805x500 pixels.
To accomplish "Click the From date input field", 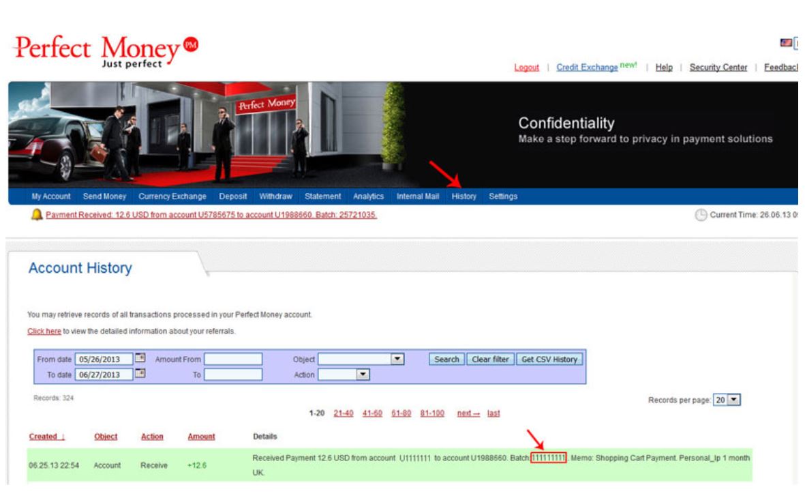I will coord(104,359).
